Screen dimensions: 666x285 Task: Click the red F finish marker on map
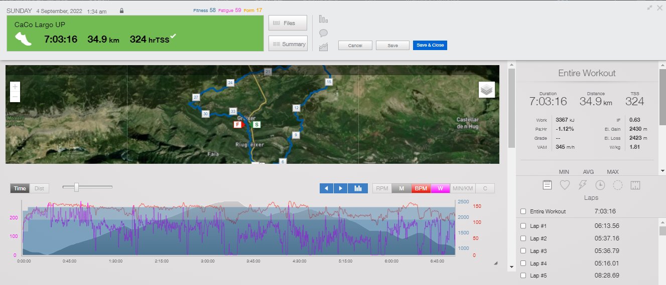tap(237, 124)
